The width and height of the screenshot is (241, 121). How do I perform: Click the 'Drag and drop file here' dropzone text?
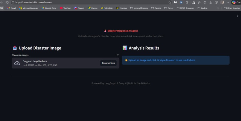[x=35, y=61]
